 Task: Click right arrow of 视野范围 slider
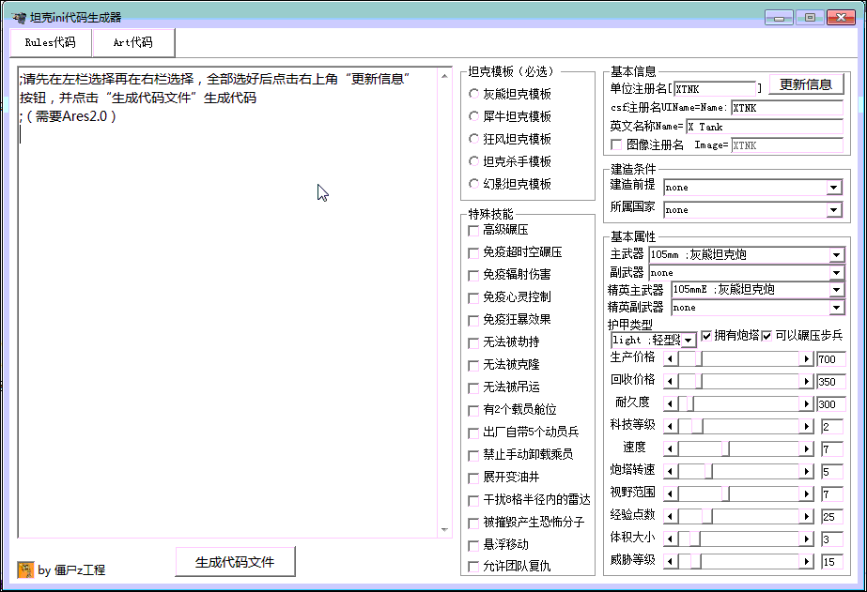point(806,494)
